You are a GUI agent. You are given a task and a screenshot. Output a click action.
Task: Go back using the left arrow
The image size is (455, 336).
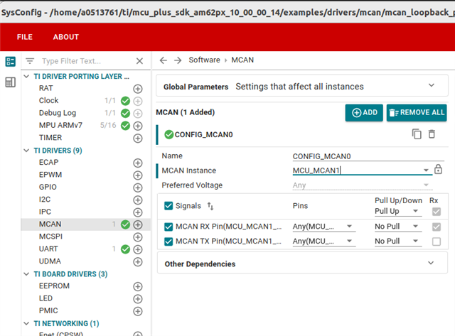(164, 60)
